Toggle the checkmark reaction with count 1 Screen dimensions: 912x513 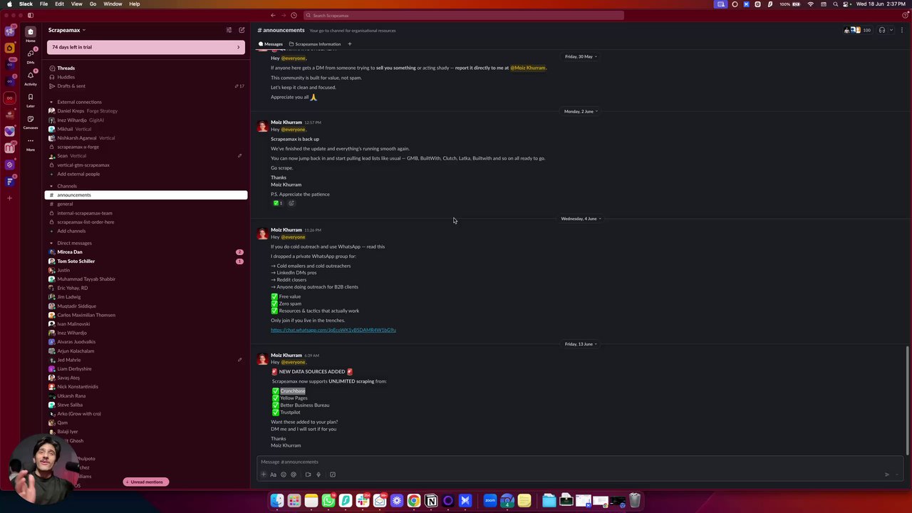tap(278, 203)
